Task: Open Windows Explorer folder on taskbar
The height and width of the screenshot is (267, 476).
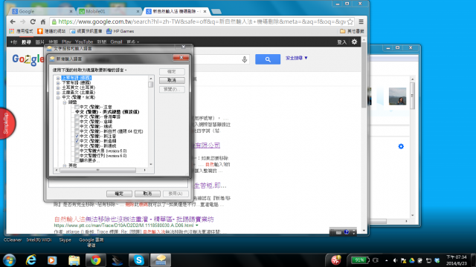Action: click(74, 260)
